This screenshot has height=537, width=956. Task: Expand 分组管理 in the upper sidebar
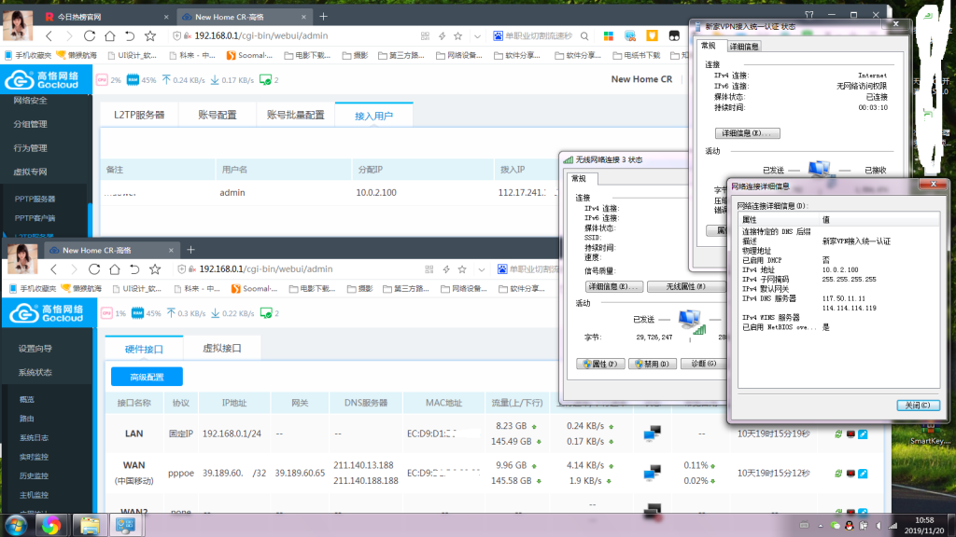click(31, 124)
